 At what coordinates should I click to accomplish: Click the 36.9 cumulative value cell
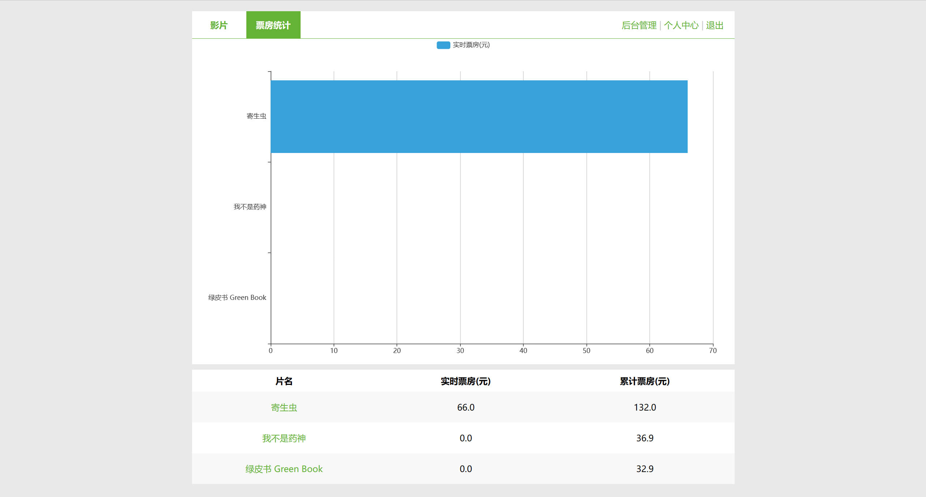[645, 438]
